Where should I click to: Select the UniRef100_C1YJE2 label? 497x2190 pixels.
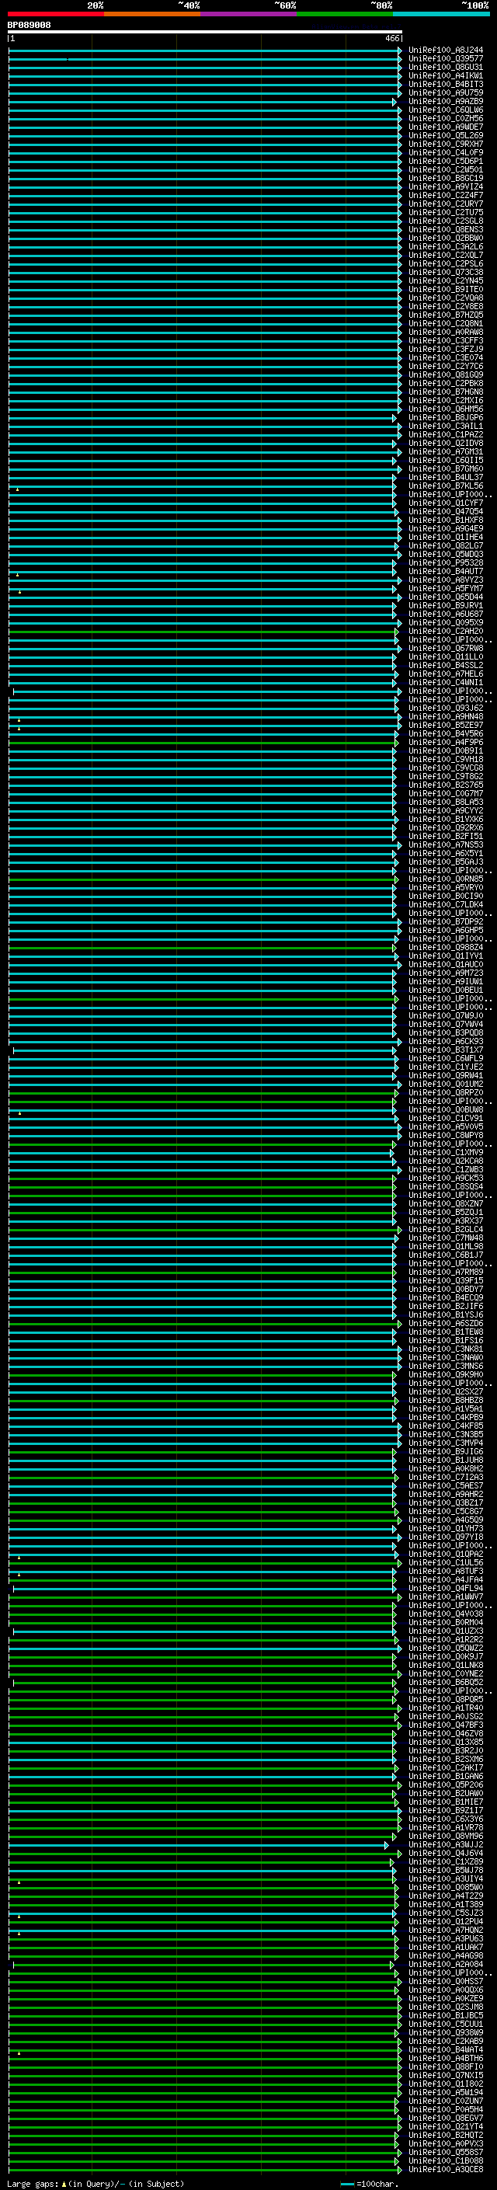(x=446, y=1067)
